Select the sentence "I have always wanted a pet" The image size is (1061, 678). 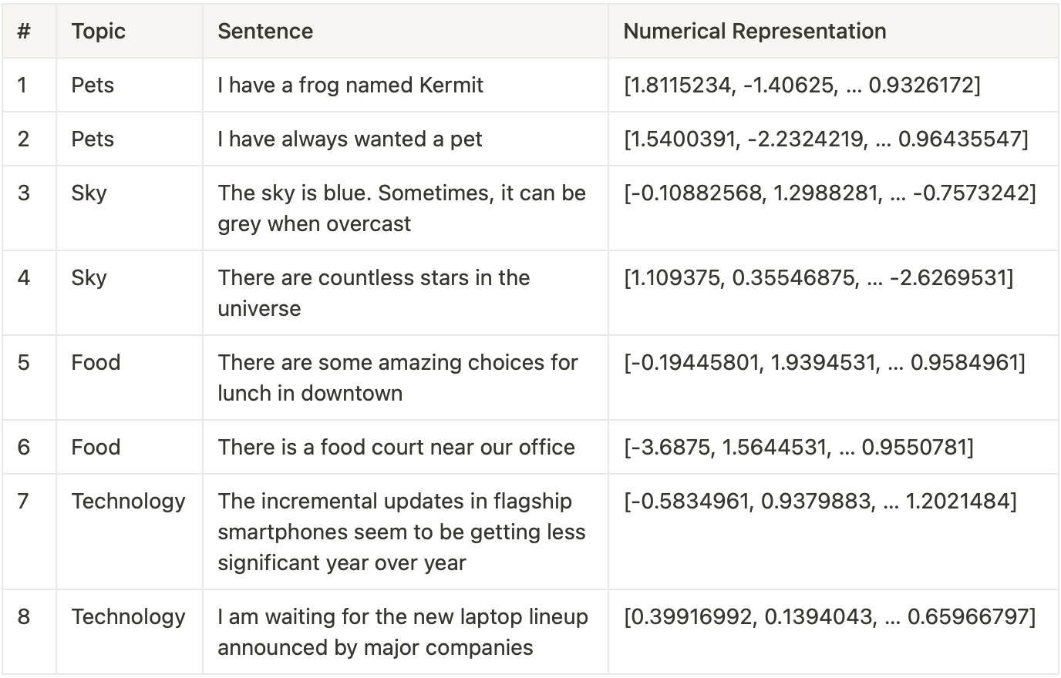pos(349,139)
